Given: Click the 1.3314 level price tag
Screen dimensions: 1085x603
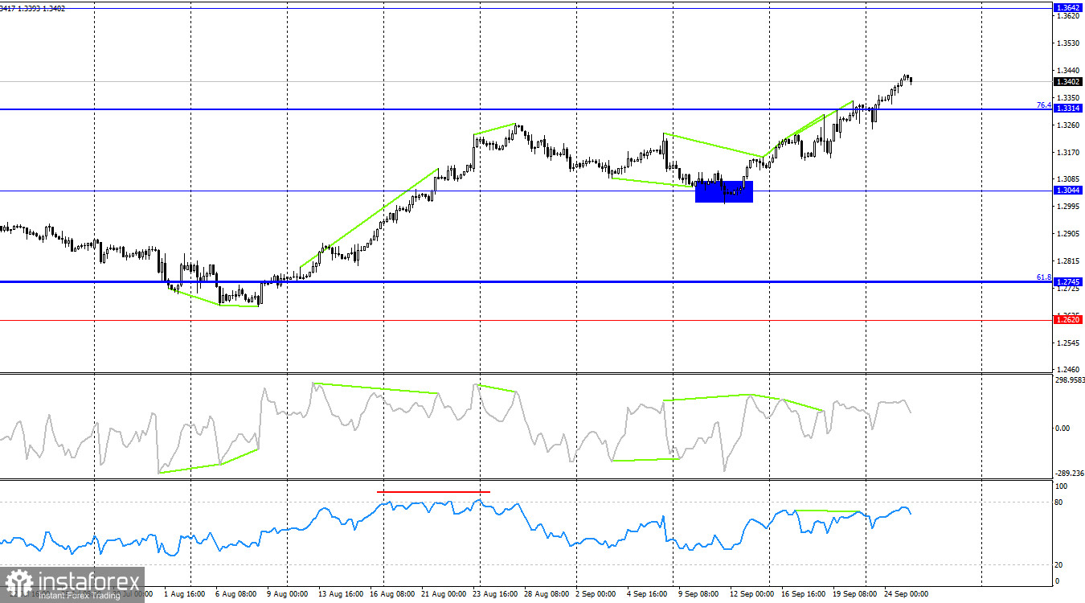Looking at the screenshot, I should 1068,109.
